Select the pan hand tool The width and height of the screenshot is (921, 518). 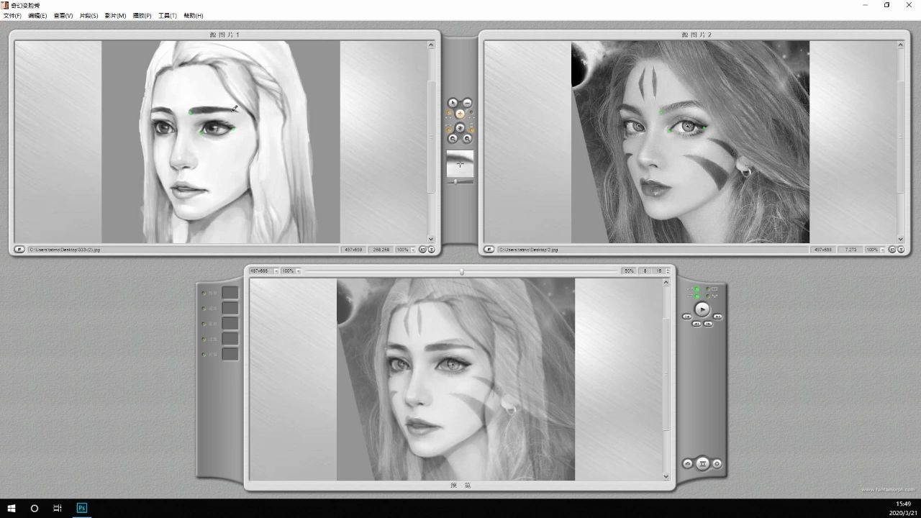(x=460, y=127)
